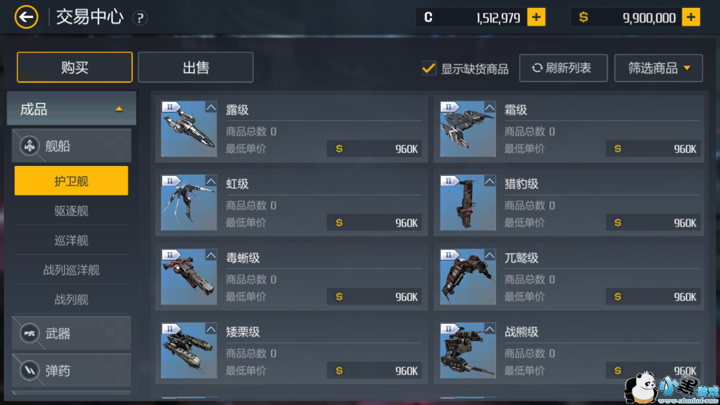Image resolution: width=720 pixels, height=405 pixels.
Task: Add C currency with plus button
Action: pyautogui.click(x=536, y=17)
